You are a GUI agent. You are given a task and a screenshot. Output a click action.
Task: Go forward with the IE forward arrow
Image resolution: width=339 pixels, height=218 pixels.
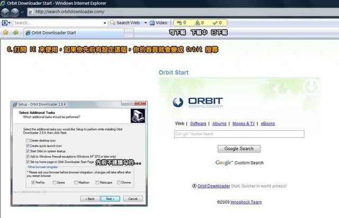click(x=15, y=12)
